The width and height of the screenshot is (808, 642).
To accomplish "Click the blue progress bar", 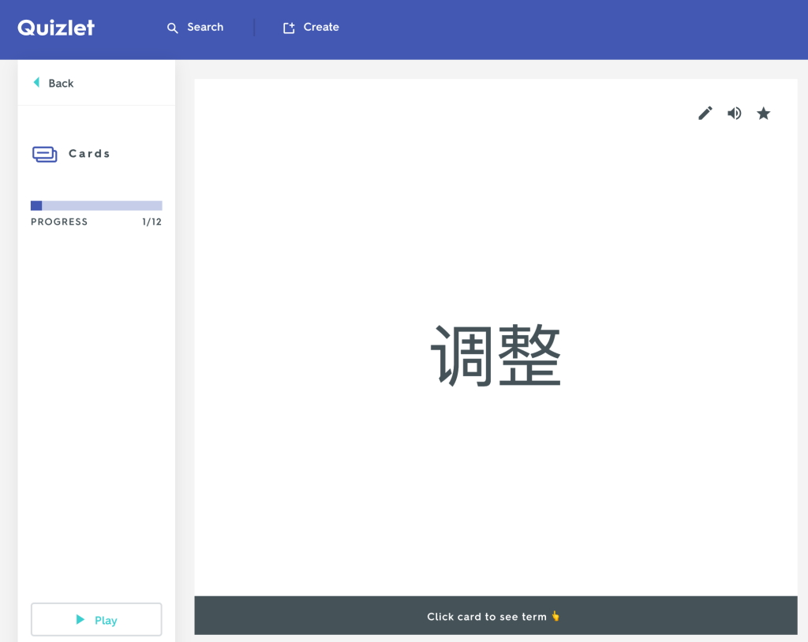I will [96, 206].
